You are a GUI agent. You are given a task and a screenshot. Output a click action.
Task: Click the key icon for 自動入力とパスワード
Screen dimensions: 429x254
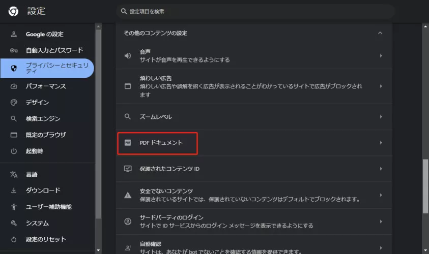14,50
